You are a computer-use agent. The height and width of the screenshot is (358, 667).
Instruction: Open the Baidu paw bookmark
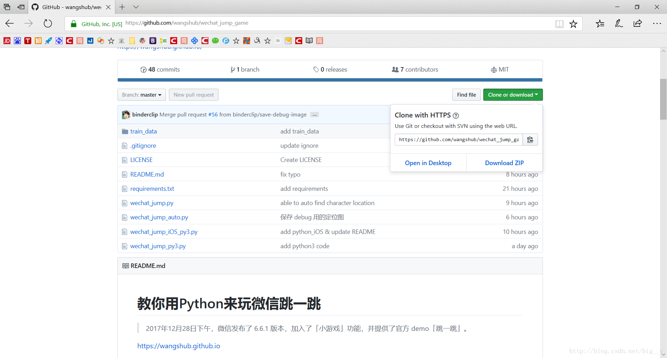17,41
